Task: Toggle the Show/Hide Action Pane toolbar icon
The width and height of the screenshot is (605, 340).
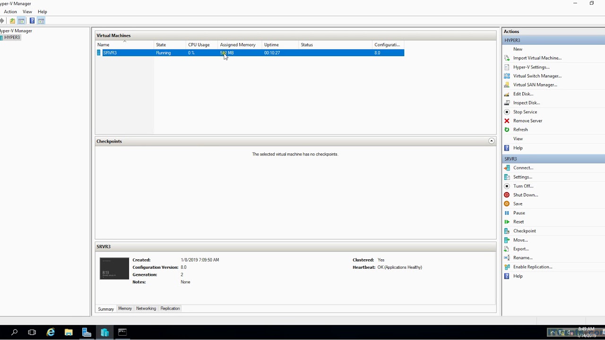Action: (41, 21)
